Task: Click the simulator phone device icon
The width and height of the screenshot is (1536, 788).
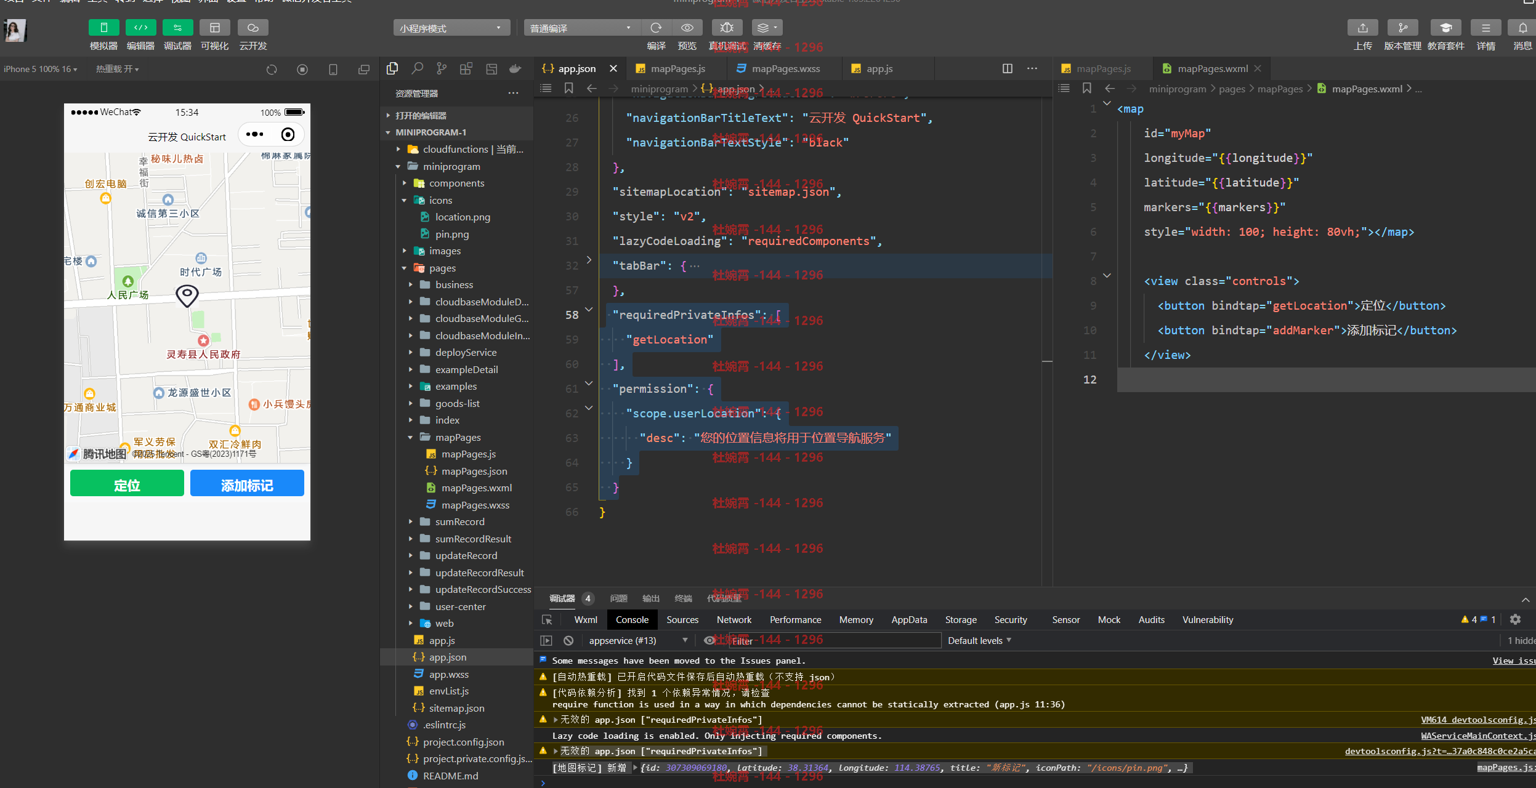Action: point(333,70)
